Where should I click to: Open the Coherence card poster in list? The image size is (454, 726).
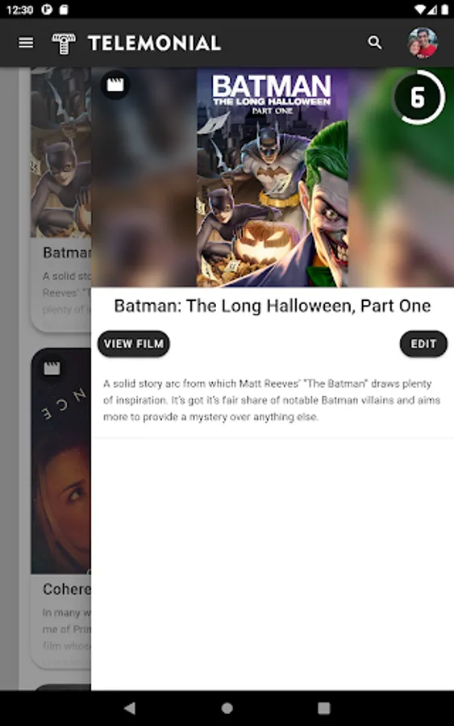[x=60, y=461]
